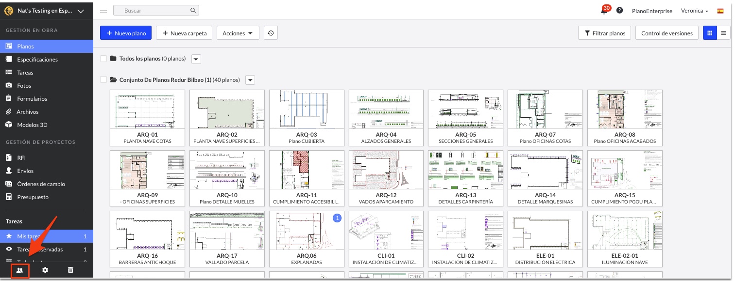
Task: Open the ARQ-05 SECCIONES GENERALES thumbnail
Action: [x=465, y=117]
